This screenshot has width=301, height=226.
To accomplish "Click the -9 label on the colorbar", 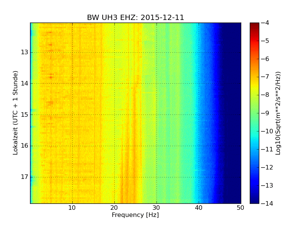I will pos(265,113).
